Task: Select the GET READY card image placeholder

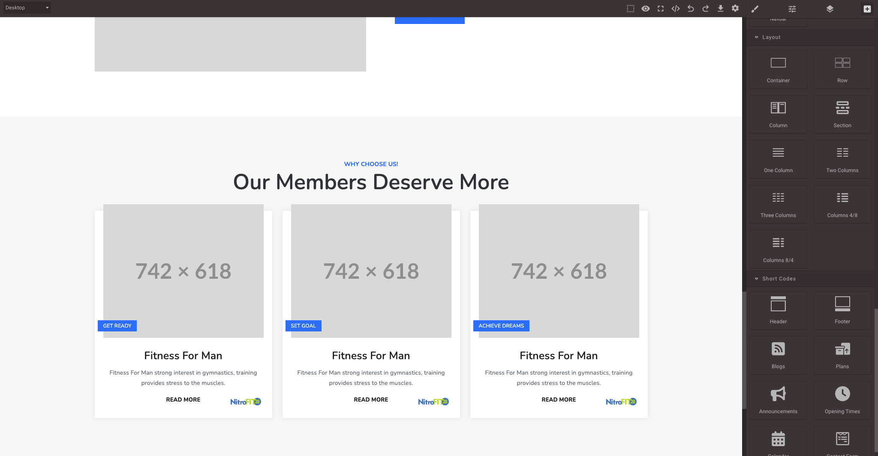Action: coord(183,271)
